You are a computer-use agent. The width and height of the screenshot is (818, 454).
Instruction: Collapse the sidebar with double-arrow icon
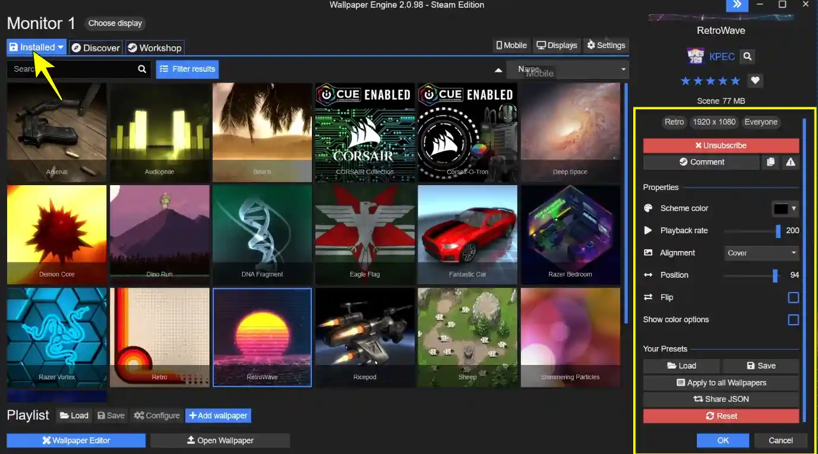pyautogui.click(x=737, y=5)
